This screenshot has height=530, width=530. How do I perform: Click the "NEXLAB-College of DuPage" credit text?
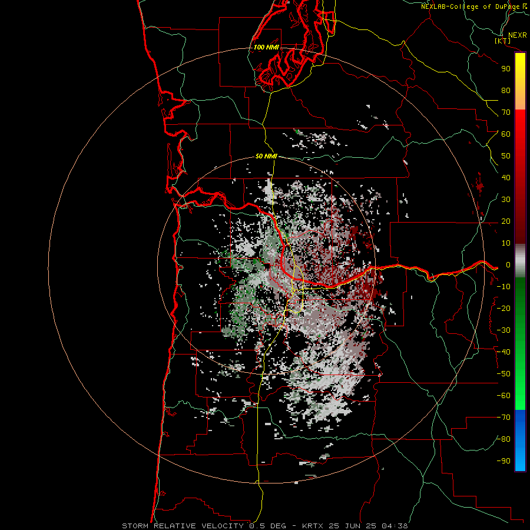tap(470, 6)
